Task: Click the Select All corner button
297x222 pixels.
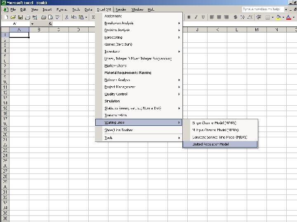Action: click(5, 30)
